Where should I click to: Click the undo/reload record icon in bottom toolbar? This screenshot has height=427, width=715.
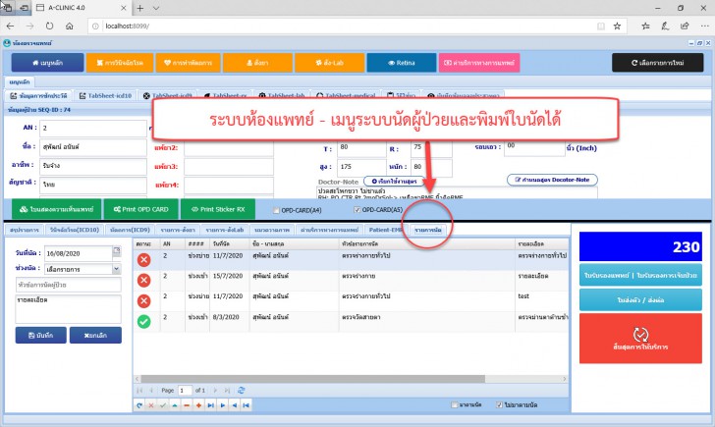(139, 405)
